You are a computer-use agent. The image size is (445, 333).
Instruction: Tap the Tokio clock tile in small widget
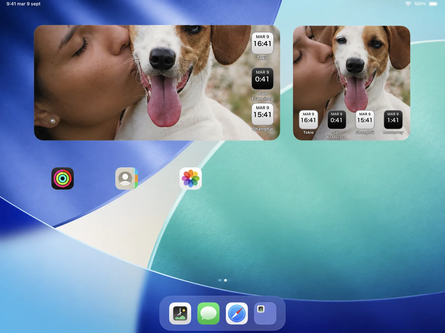[x=309, y=120]
